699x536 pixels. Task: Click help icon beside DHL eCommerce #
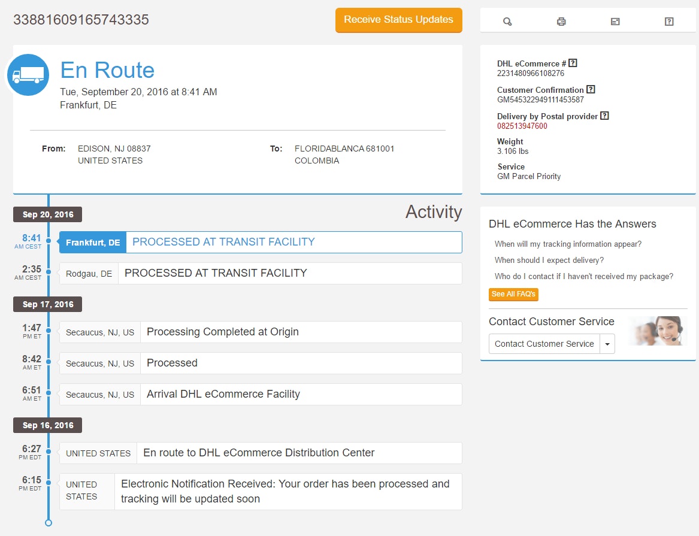[573, 63]
